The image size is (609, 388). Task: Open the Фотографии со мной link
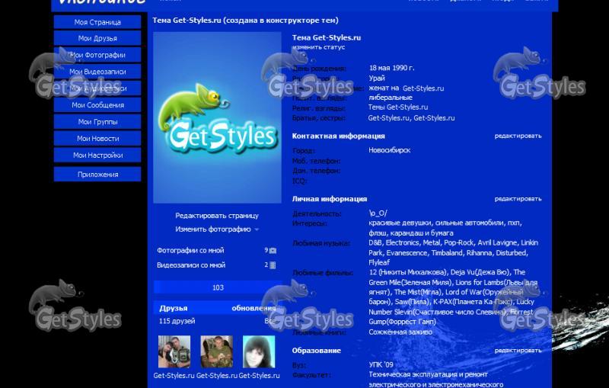click(x=190, y=250)
